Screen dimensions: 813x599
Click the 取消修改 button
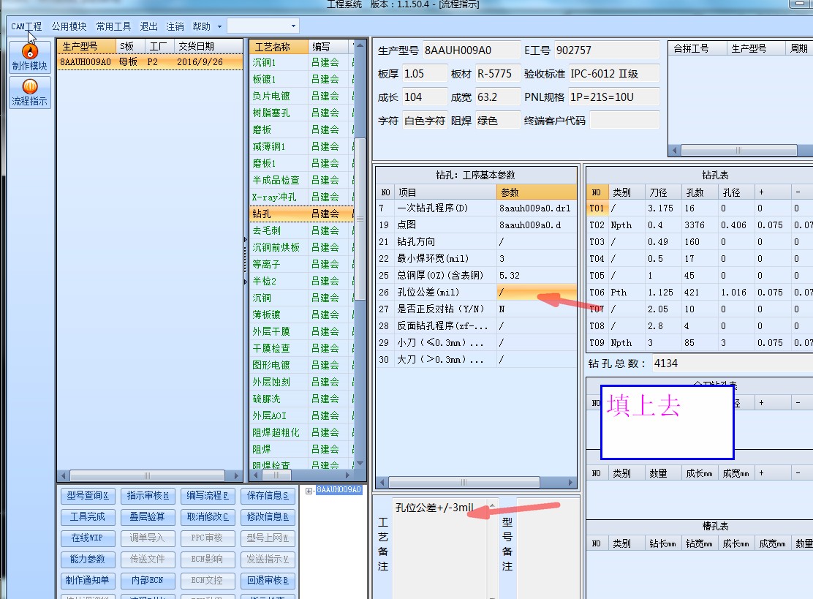208,517
